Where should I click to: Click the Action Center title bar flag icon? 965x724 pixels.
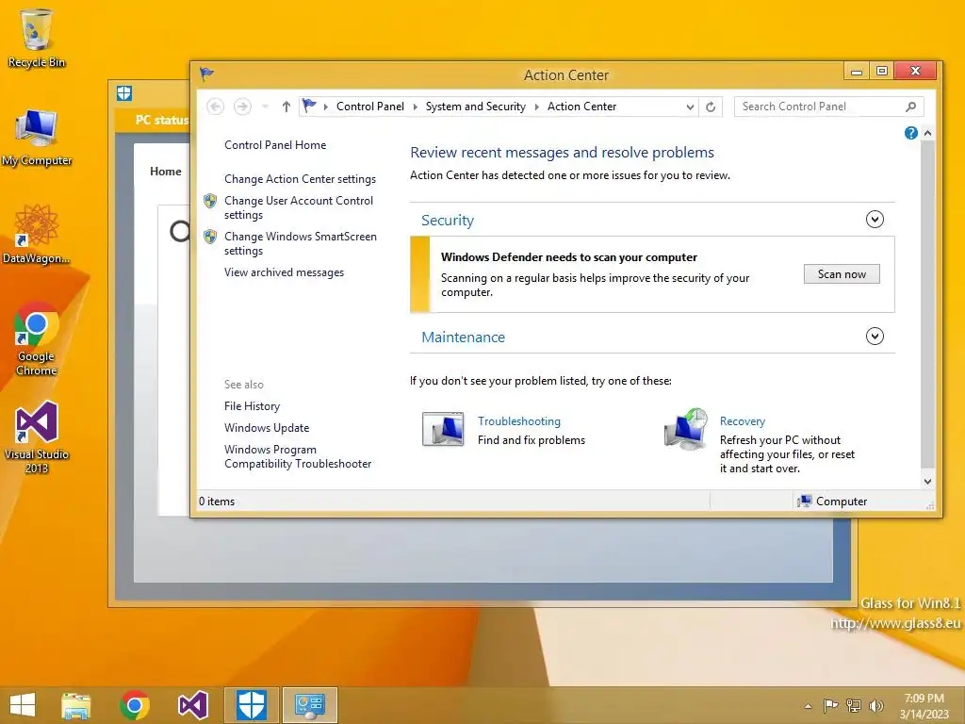click(206, 74)
